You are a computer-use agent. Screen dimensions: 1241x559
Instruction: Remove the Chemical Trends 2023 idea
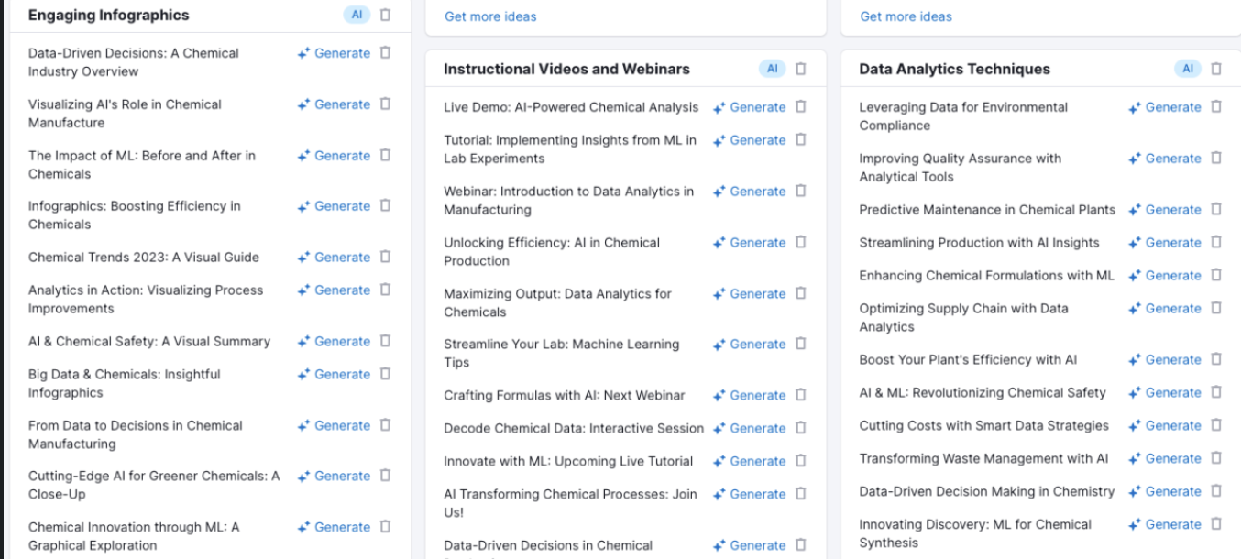coord(385,258)
